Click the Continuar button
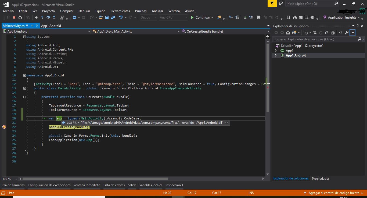 (x=202, y=17)
